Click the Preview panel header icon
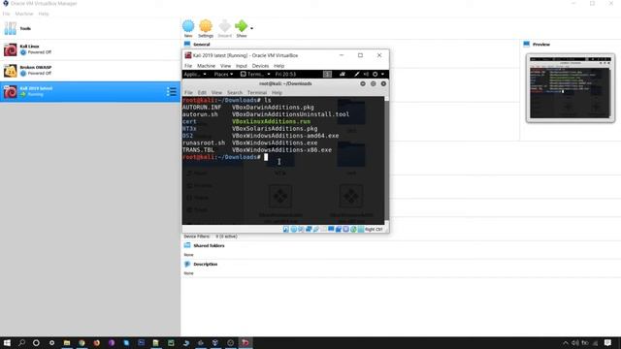The width and height of the screenshot is (621, 349). coord(526,45)
